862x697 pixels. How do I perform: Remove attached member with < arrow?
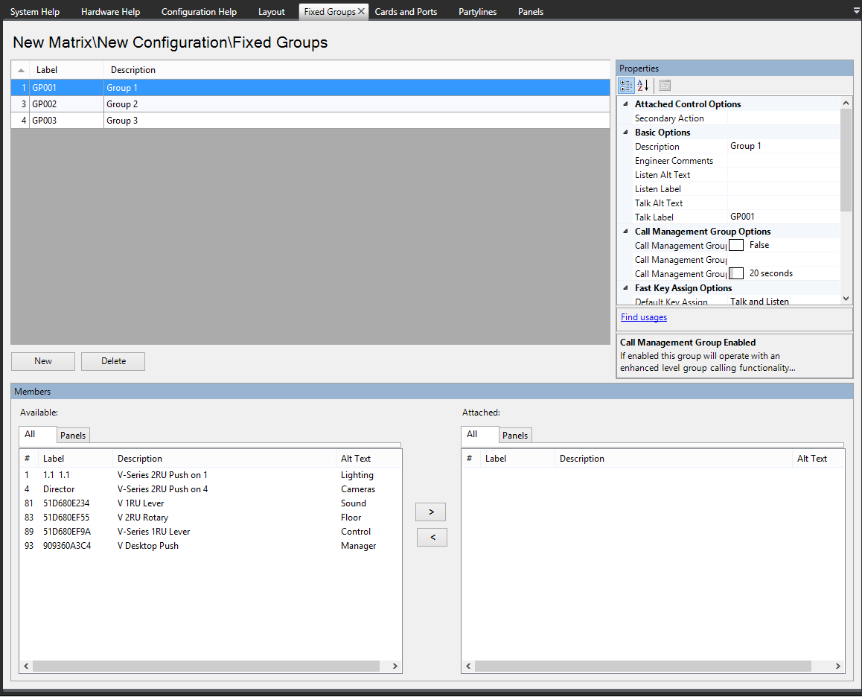pyautogui.click(x=431, y=537)
